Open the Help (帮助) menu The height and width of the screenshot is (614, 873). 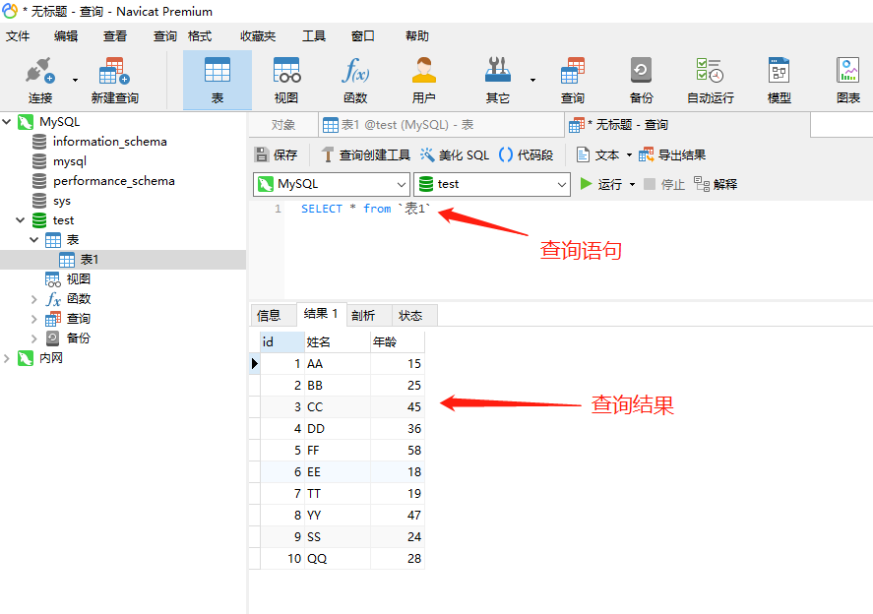417,36
